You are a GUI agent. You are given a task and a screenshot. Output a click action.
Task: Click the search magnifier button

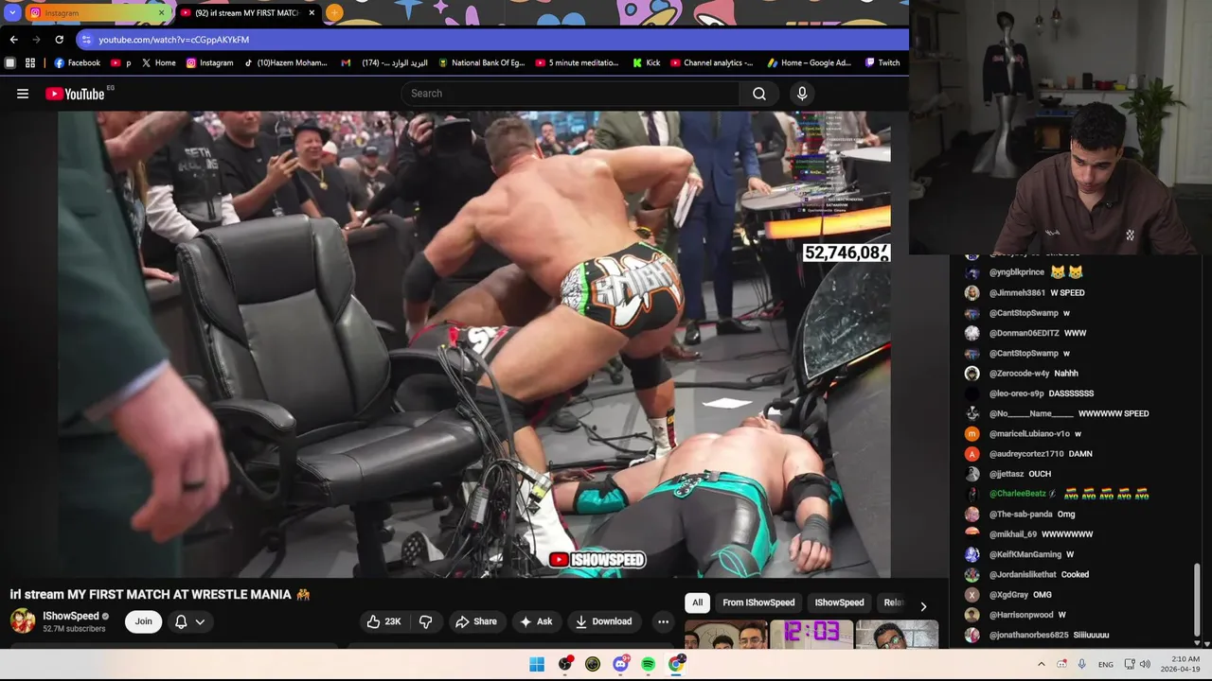pyautogui.click(x=759, y=94)
